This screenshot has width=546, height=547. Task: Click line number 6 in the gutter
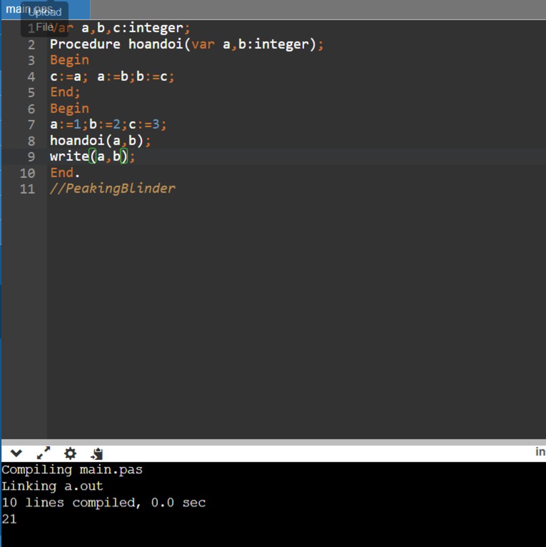coord(31,109)
